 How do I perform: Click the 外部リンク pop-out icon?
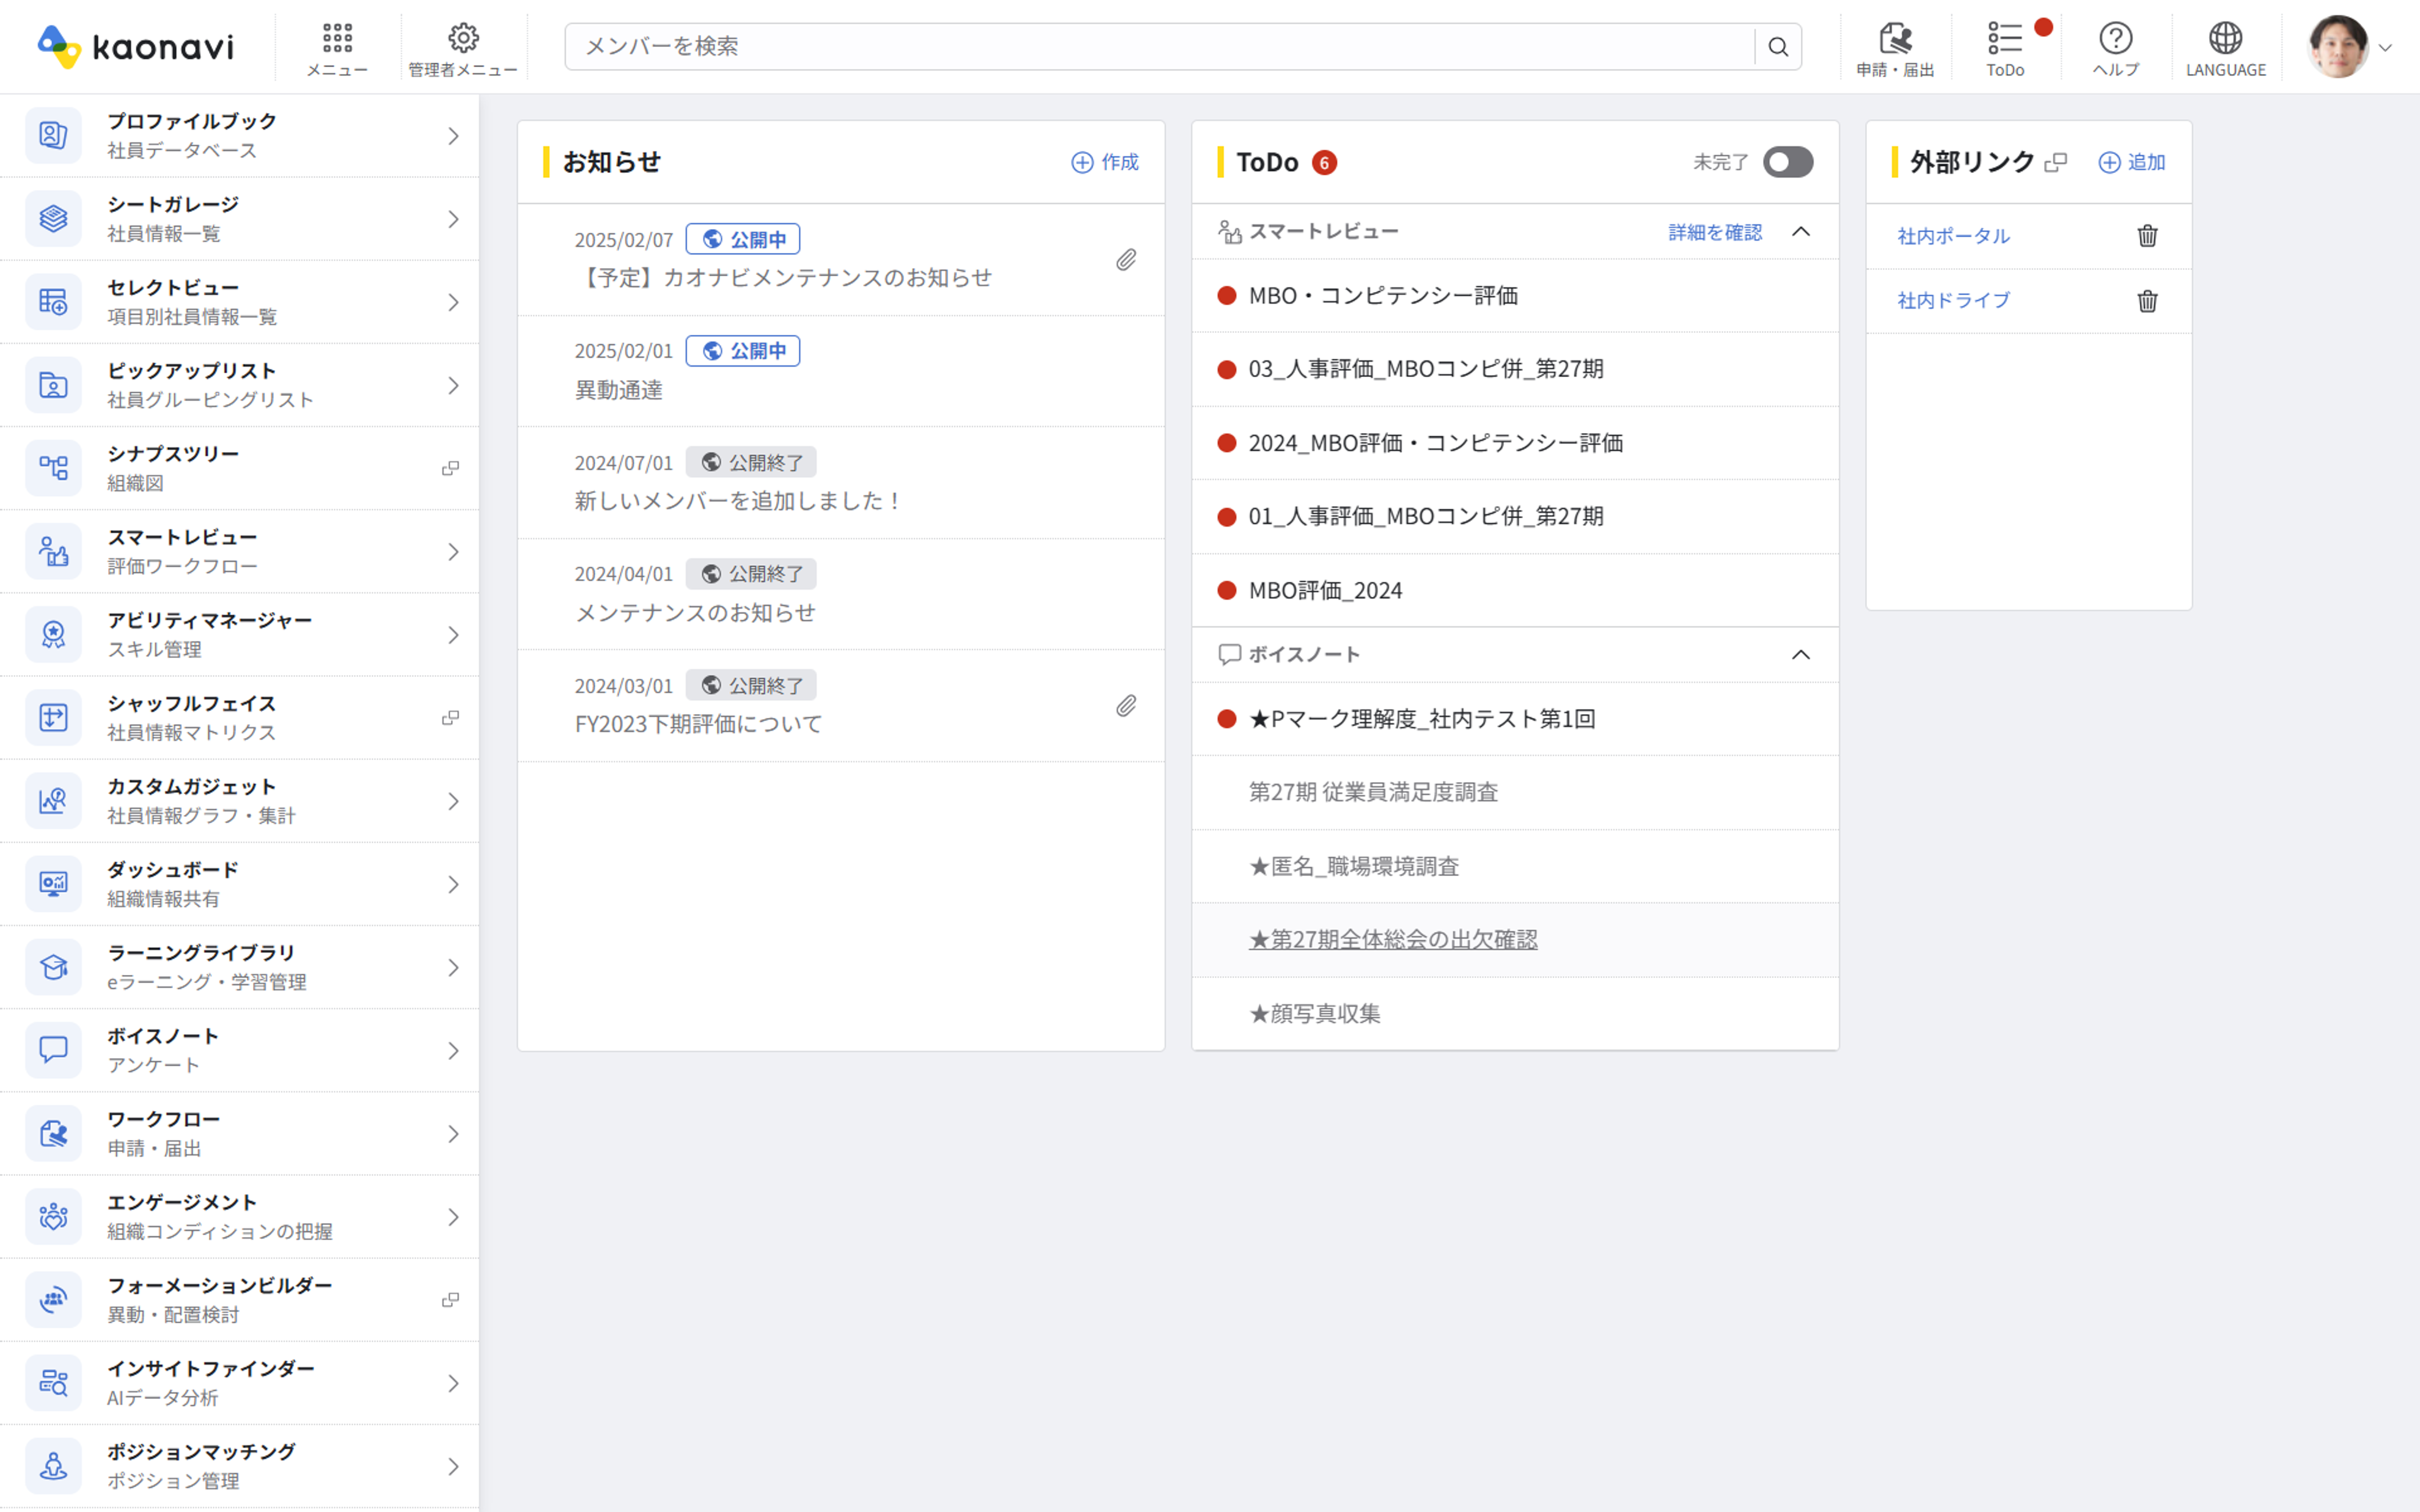tap(2056, 162)
